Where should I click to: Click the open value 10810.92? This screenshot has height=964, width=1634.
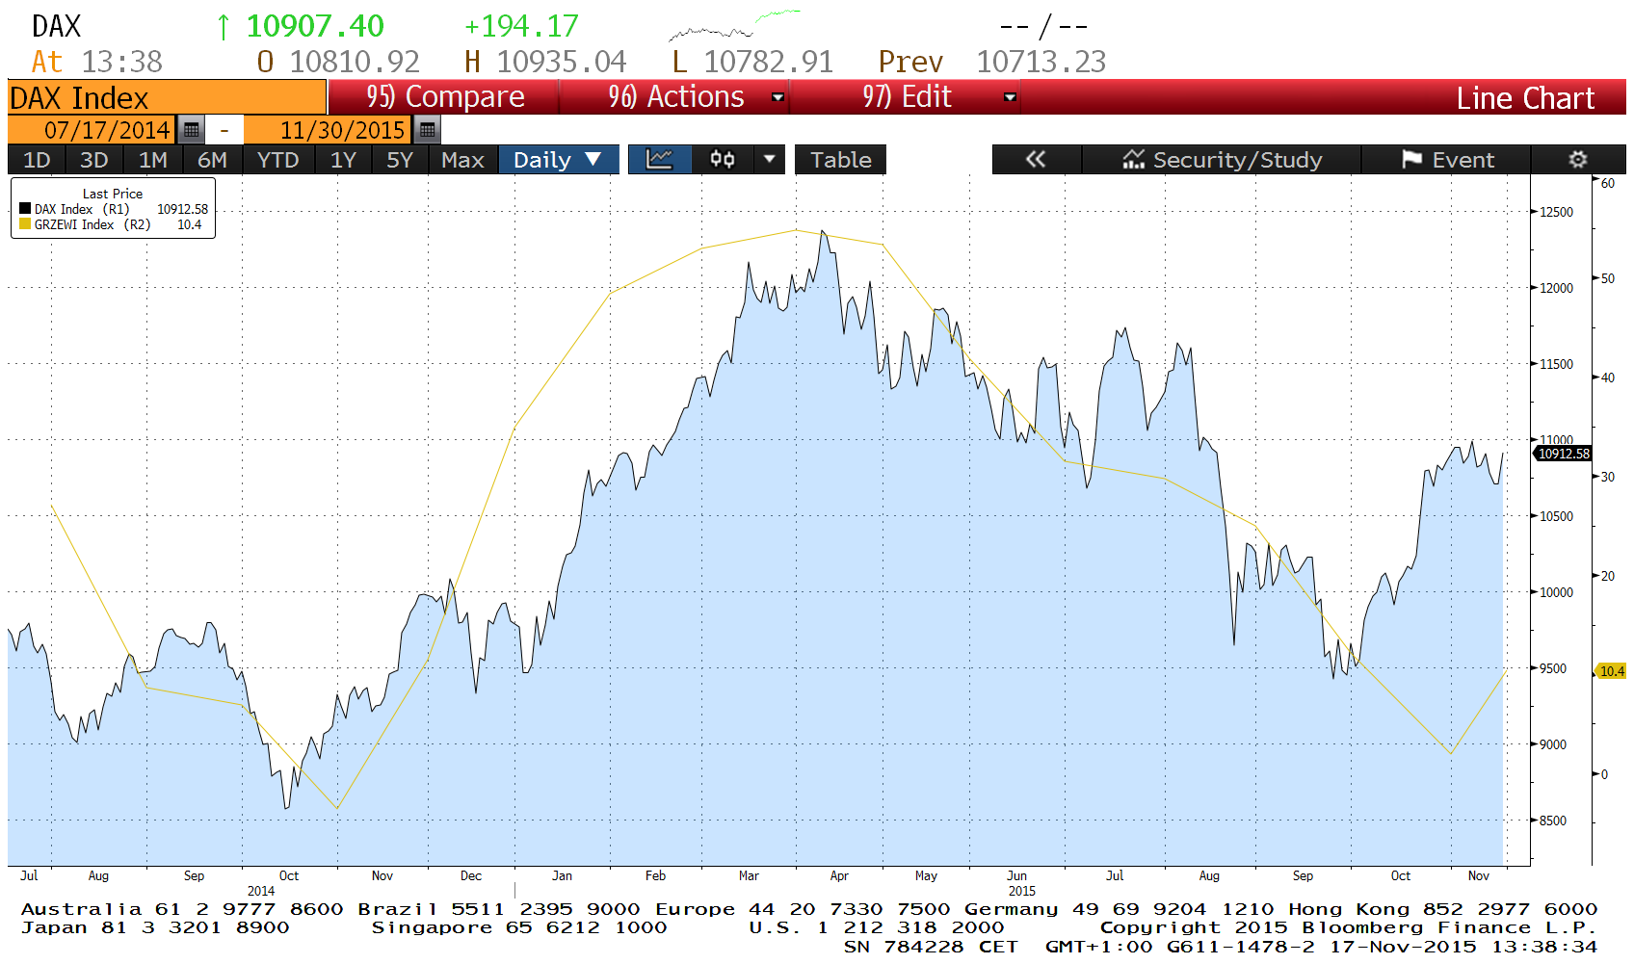355,62
